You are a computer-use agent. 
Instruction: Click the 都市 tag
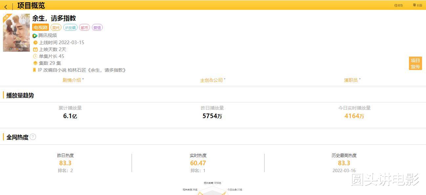tap(84, 27)
